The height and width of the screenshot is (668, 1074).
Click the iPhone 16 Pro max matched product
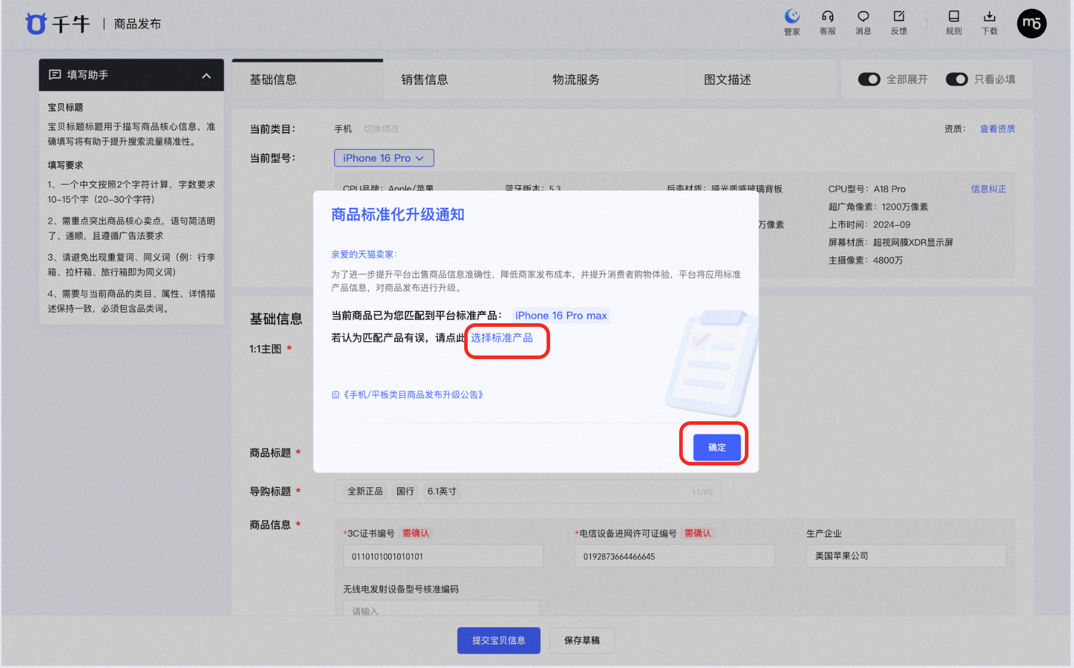(561, 315)
